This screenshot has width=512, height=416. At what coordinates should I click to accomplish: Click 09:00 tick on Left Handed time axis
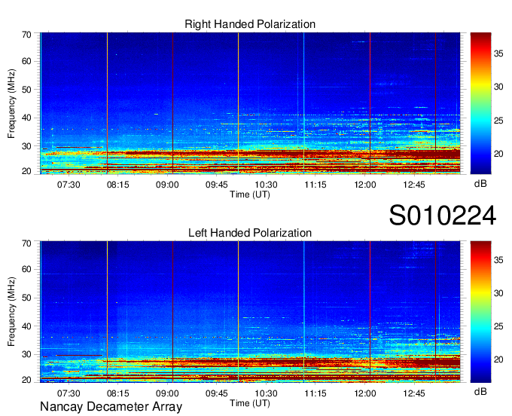[x=167, y=393]
